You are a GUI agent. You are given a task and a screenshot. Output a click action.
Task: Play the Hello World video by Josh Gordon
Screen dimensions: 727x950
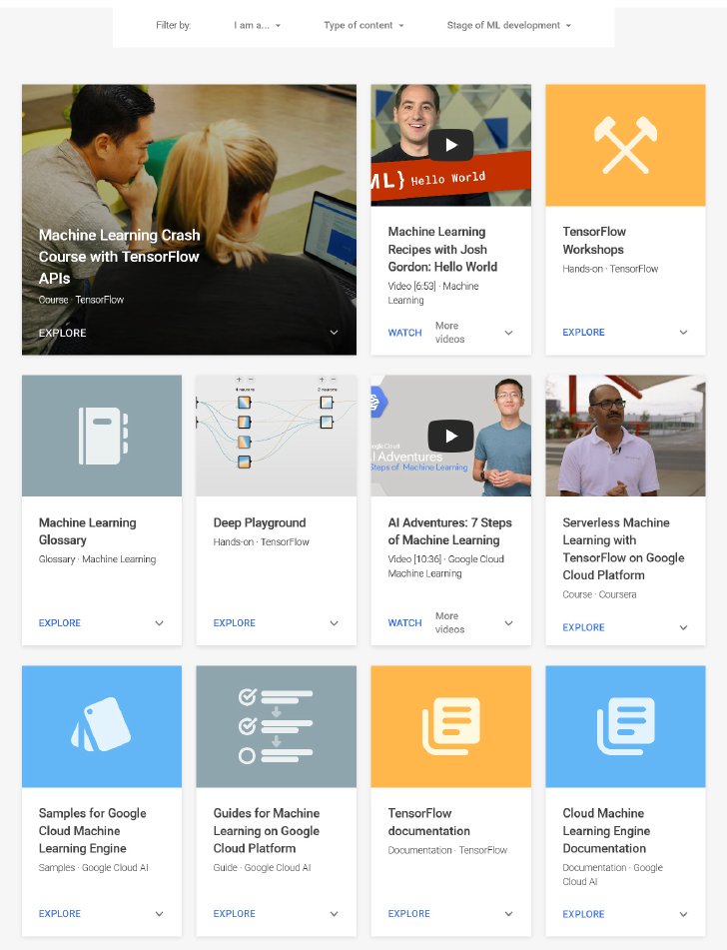(x=450, y=145)
